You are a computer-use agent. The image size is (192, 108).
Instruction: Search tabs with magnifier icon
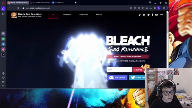150,2
